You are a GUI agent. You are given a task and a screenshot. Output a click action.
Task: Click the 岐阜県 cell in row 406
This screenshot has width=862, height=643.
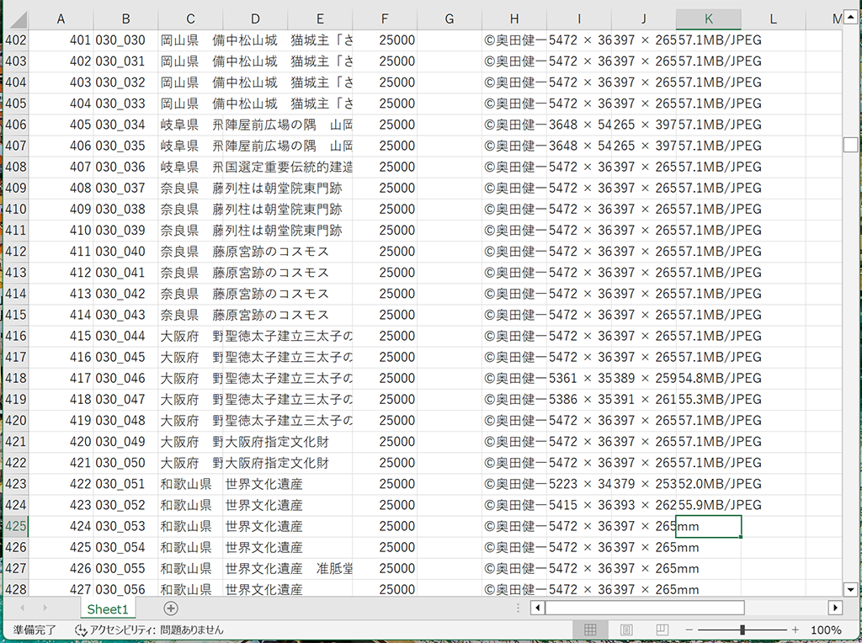click(x=179, y=125)
